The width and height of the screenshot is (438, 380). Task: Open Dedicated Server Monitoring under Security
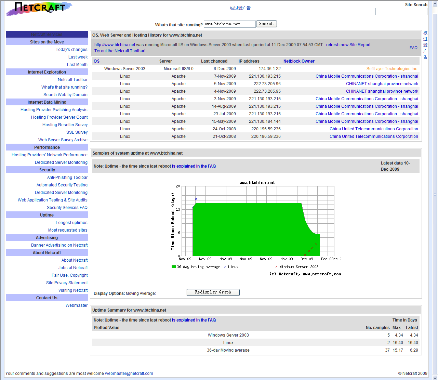point(61,193)
